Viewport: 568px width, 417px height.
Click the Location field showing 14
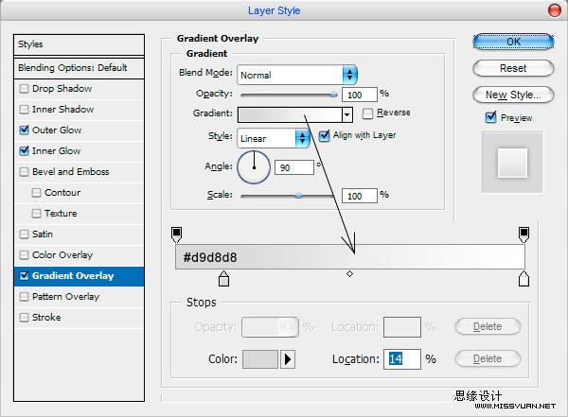click(x=402, y=359)
